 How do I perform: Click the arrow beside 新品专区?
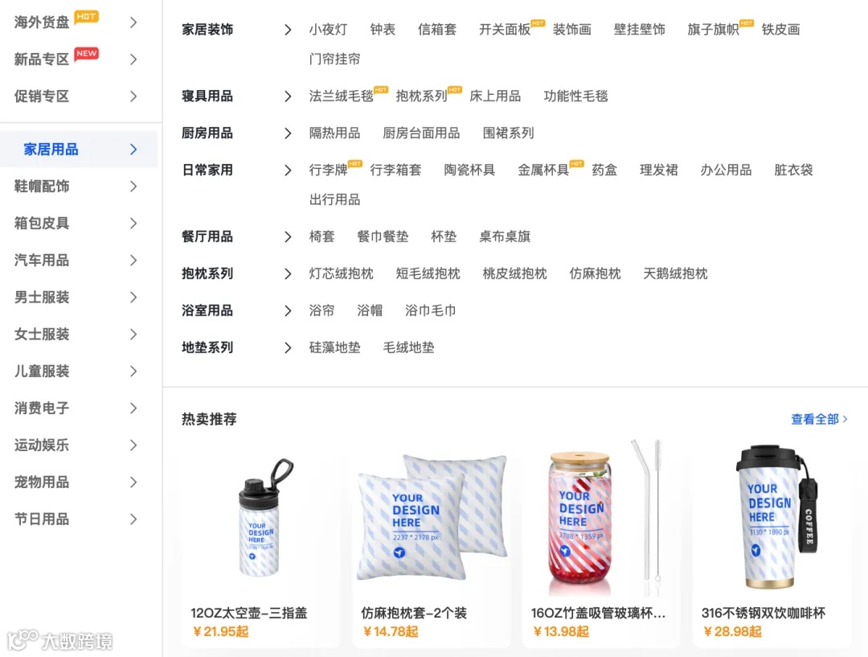coord(133,60)
